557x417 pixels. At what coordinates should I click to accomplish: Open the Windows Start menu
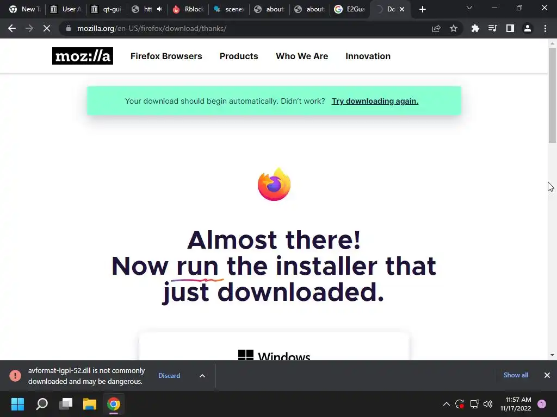(17, 404)
